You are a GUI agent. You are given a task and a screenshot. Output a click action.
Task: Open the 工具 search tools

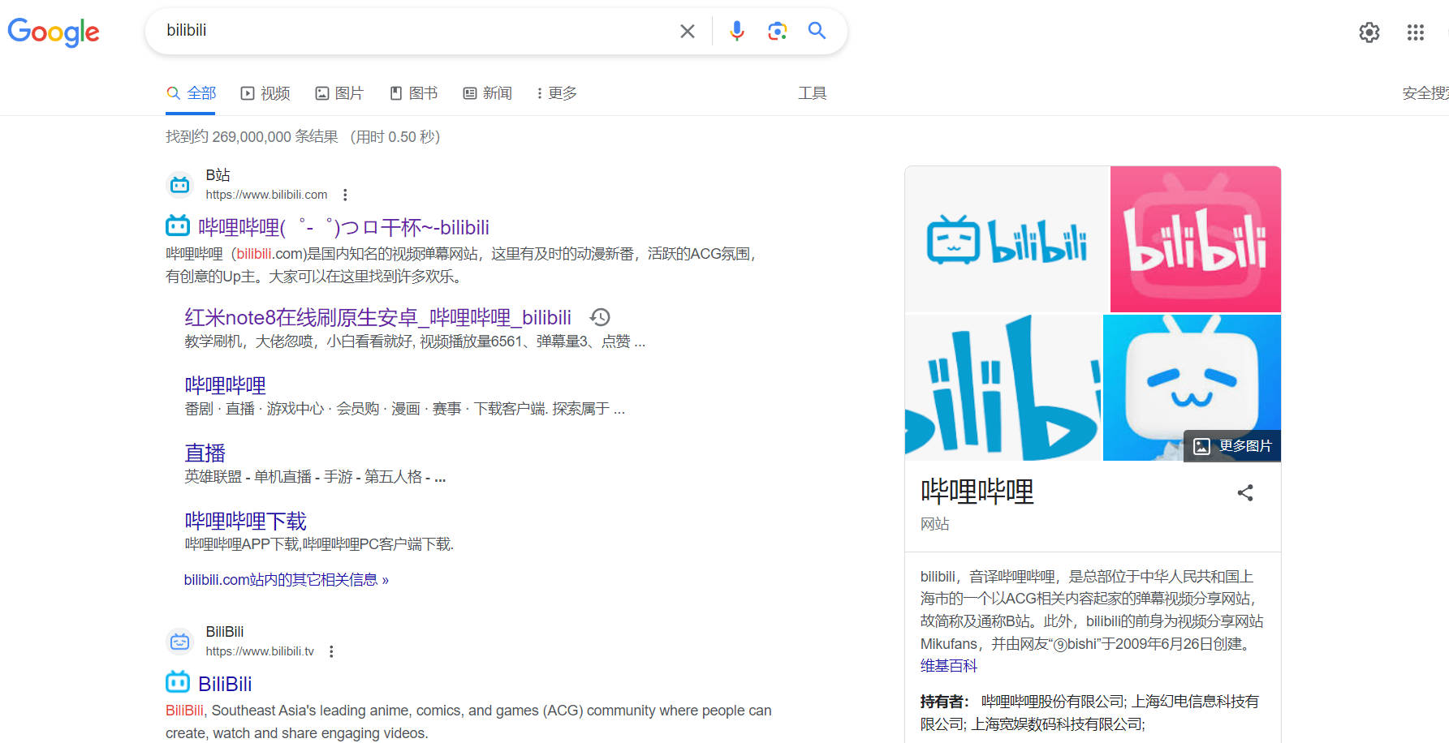click(813, 93)
